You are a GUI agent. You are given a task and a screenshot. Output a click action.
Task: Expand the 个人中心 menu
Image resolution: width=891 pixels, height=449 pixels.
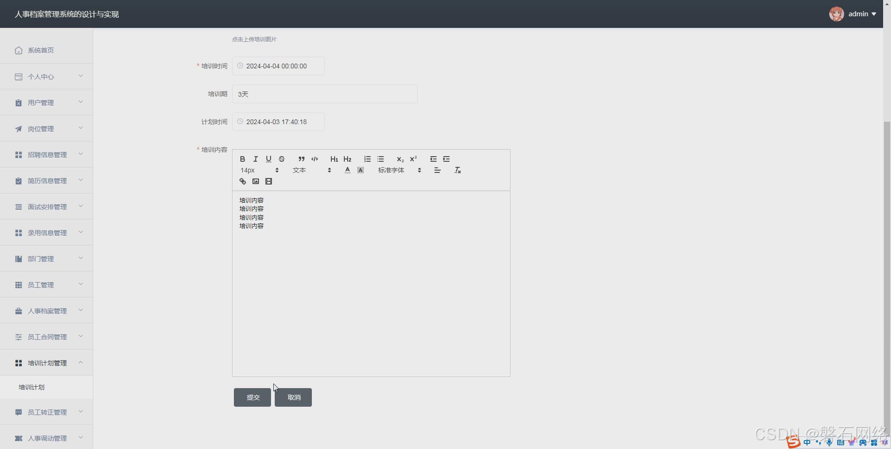(x=46, y=77)
